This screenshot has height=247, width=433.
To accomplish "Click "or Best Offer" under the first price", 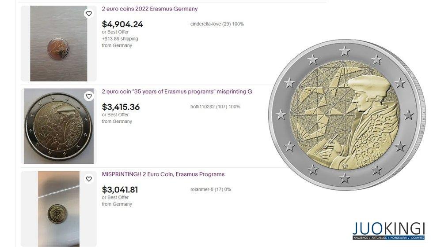I will 115,32.
